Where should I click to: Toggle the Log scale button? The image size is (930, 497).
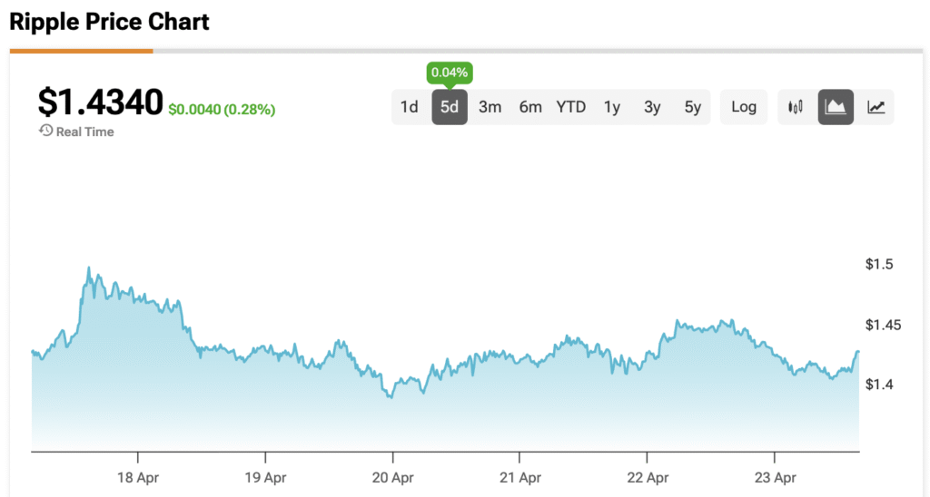pos(744,107)
